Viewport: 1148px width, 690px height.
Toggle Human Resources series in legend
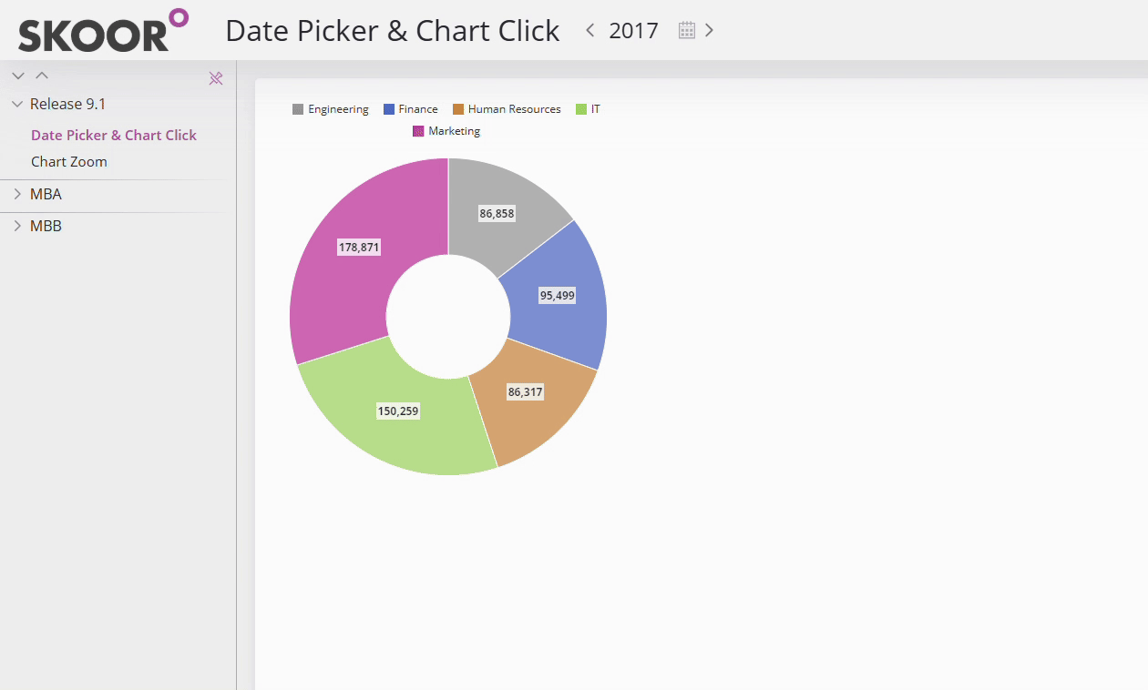point(507,109)
